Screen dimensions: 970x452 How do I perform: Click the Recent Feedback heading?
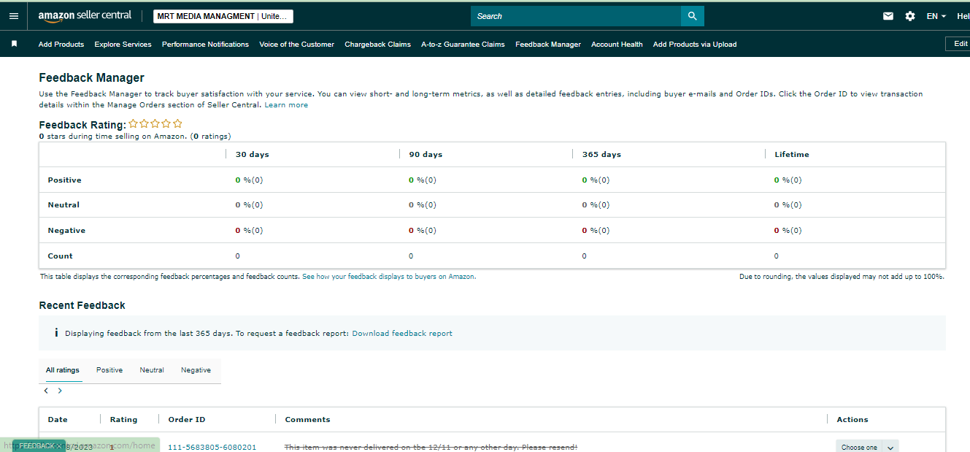pyautogui.click(x=82, y=305)
